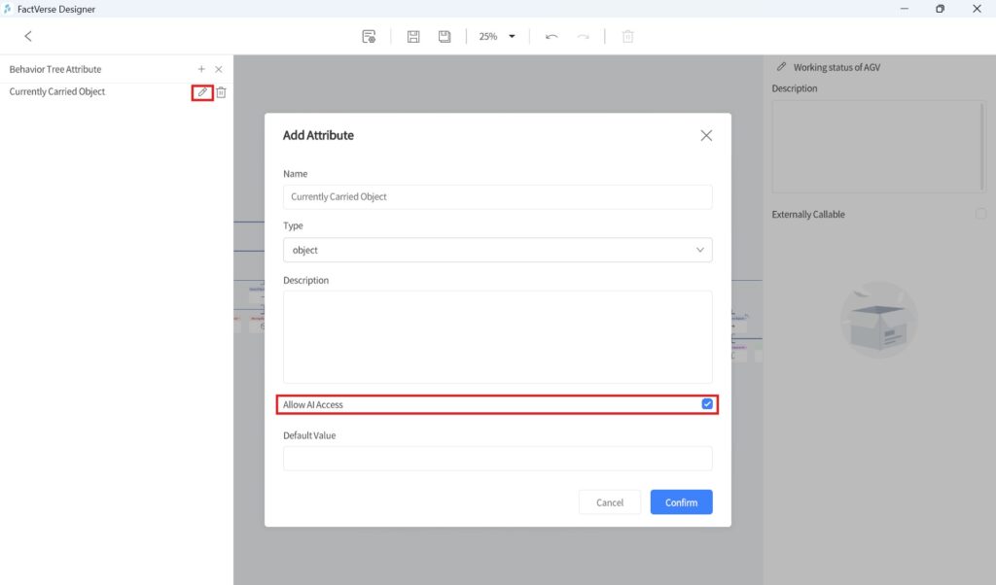Uncheck the Allow AI Access checkbox
996x585 pixels.
707,404
